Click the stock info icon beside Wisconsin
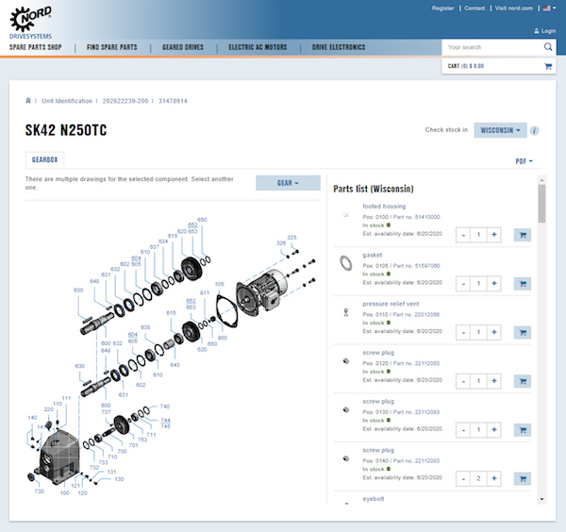 coord(535,130)
